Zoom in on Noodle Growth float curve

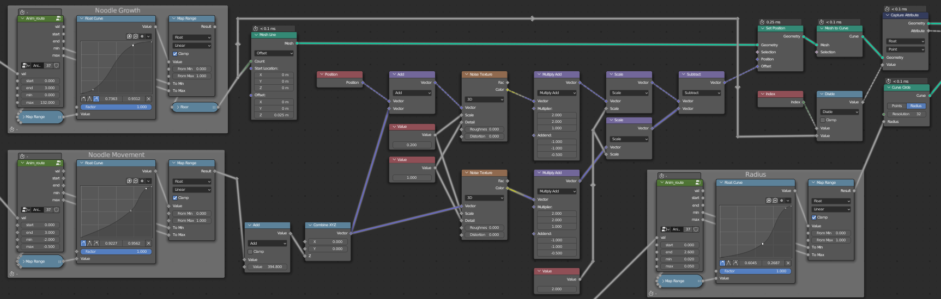(129, 36)
